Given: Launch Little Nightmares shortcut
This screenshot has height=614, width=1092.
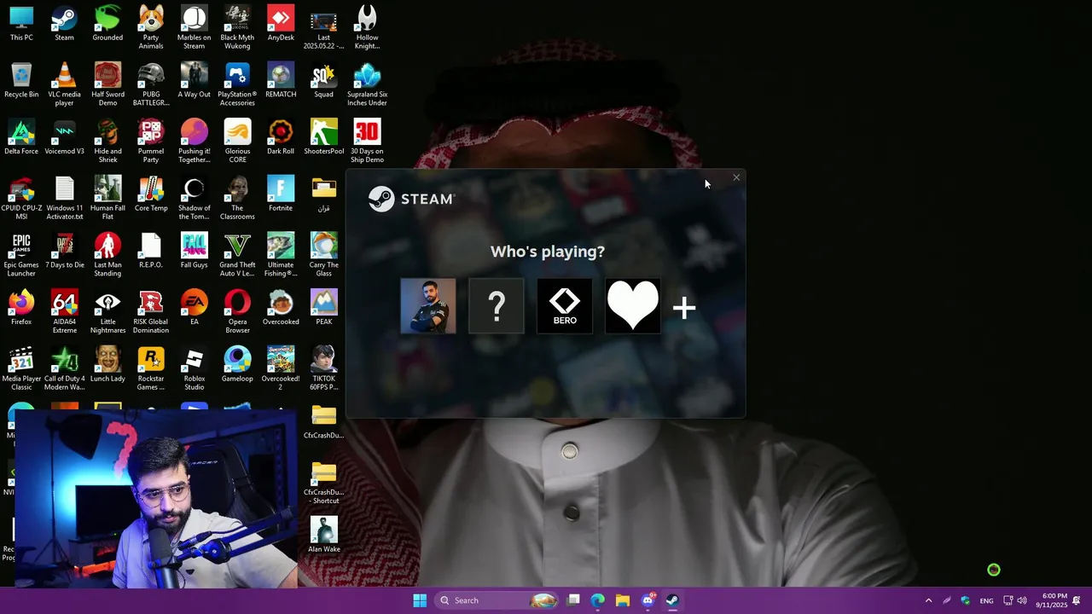Looking at the screenshot, I should coord(107,311).
